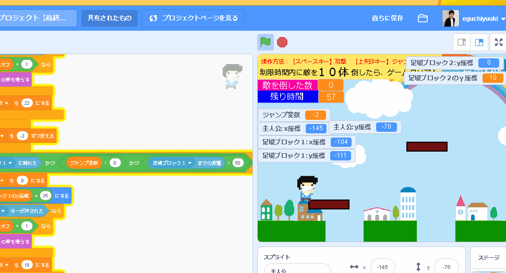Click the green flag to start

pos(266,42)
